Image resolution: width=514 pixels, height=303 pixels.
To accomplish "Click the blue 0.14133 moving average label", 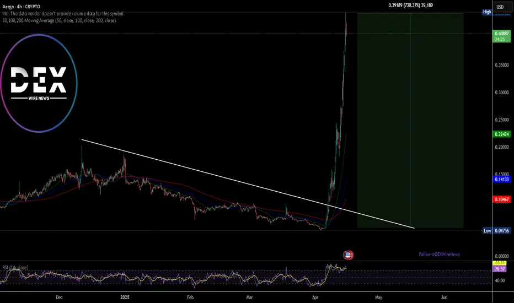I will (x=501, y=179).
